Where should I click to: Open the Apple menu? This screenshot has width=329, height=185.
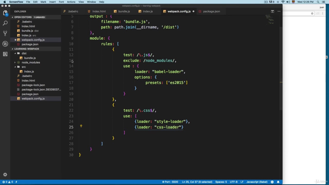[4, 2]
